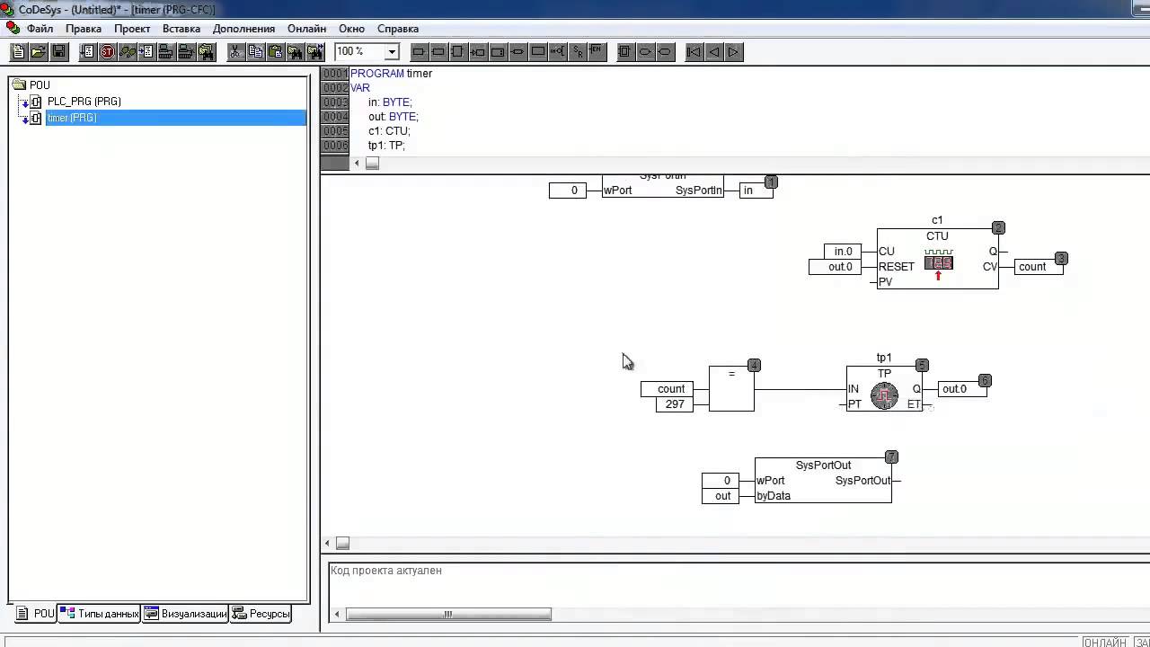Click the 297 constant input box
The height and width of the screenshot is (647, 1150).
coord(675,404)
